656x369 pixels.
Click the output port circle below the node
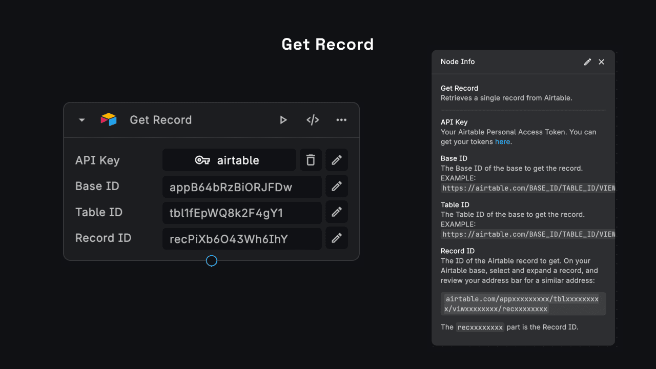click(x=211, y=261)
